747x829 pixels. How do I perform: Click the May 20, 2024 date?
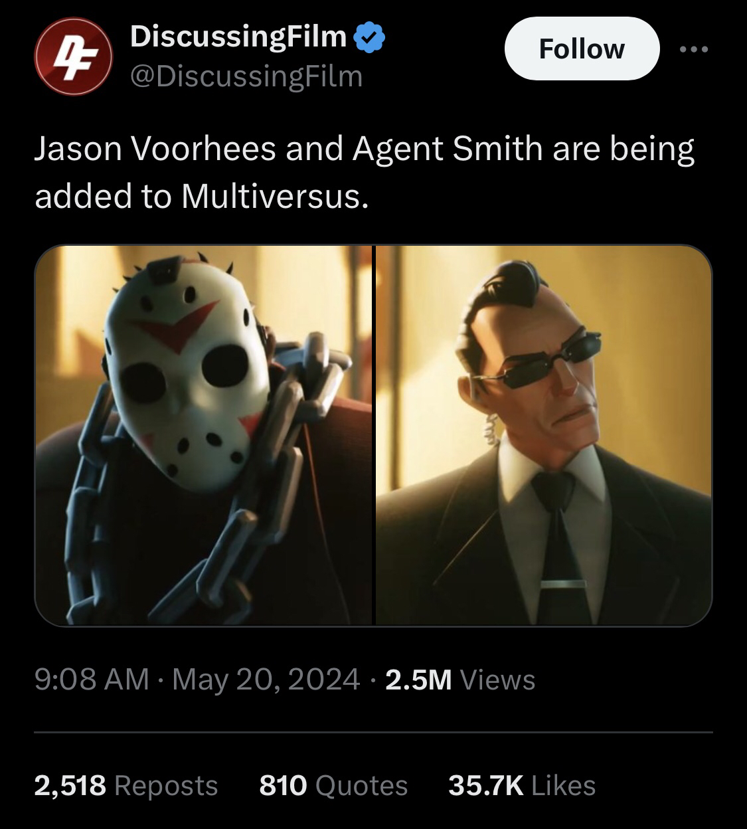(266, 680)
